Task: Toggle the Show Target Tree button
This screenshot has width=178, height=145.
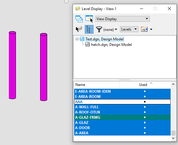Action: [x=89, y=29]
